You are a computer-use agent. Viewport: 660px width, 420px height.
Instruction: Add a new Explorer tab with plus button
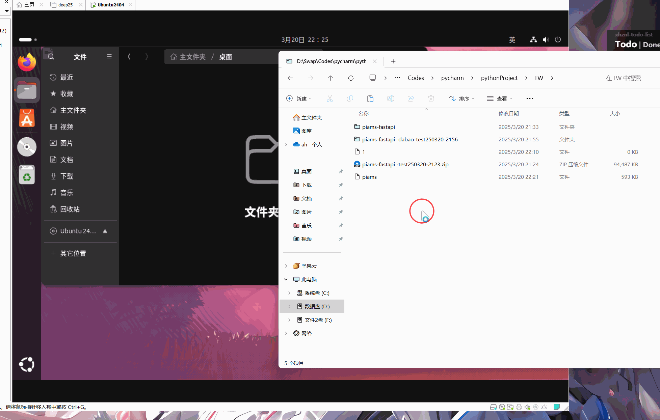click(393, 61)
